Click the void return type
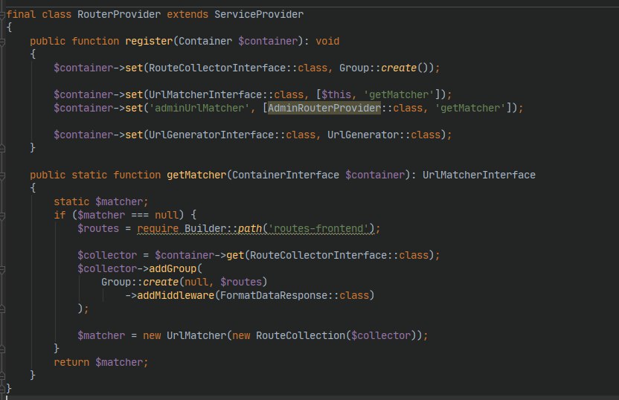 pos(327,42)
